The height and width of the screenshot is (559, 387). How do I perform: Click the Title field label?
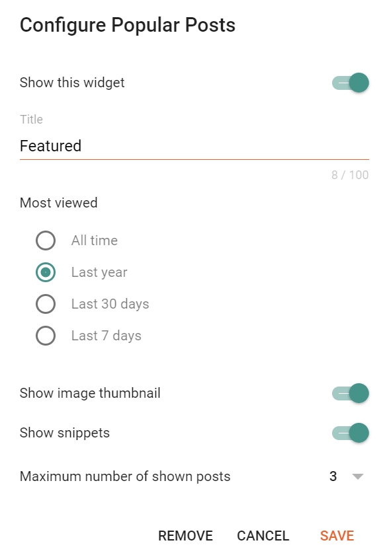30,120
